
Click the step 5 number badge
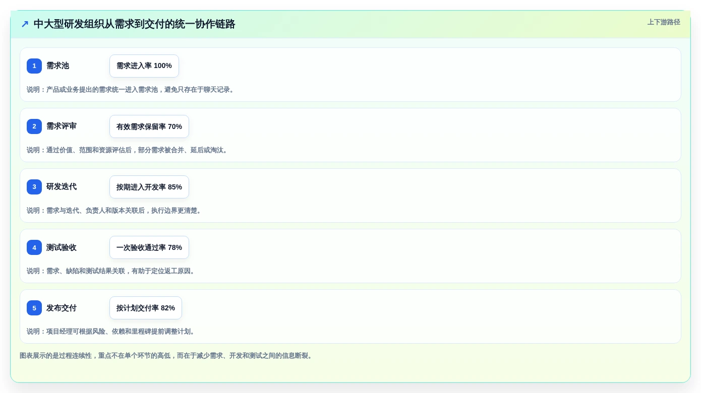tap(34, 308)
